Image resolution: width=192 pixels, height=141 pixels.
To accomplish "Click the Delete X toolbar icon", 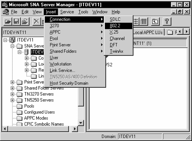I will click(x=36, y=21).
